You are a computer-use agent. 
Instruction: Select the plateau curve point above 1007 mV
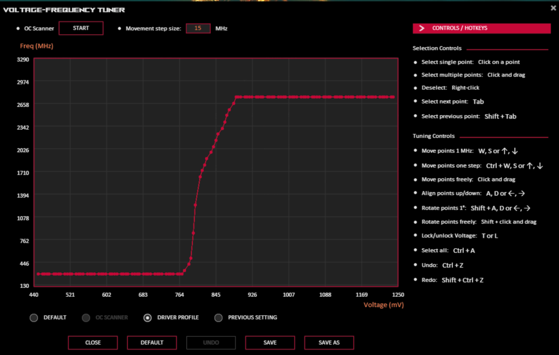(289, 97)
